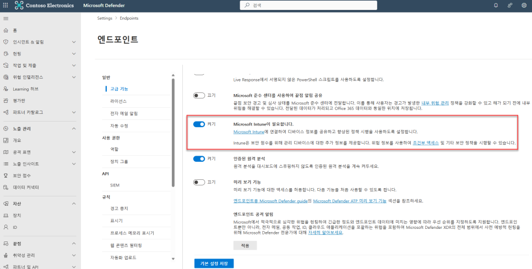The width and height of the screenshot is (532, 269).
Task: Click 기본 설정 저장 button
Action: coord(214,263)
